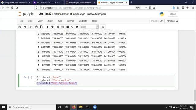Screen dimensions: 196x110
Task: Switch to the infosys share price tab
Action: 16,2
